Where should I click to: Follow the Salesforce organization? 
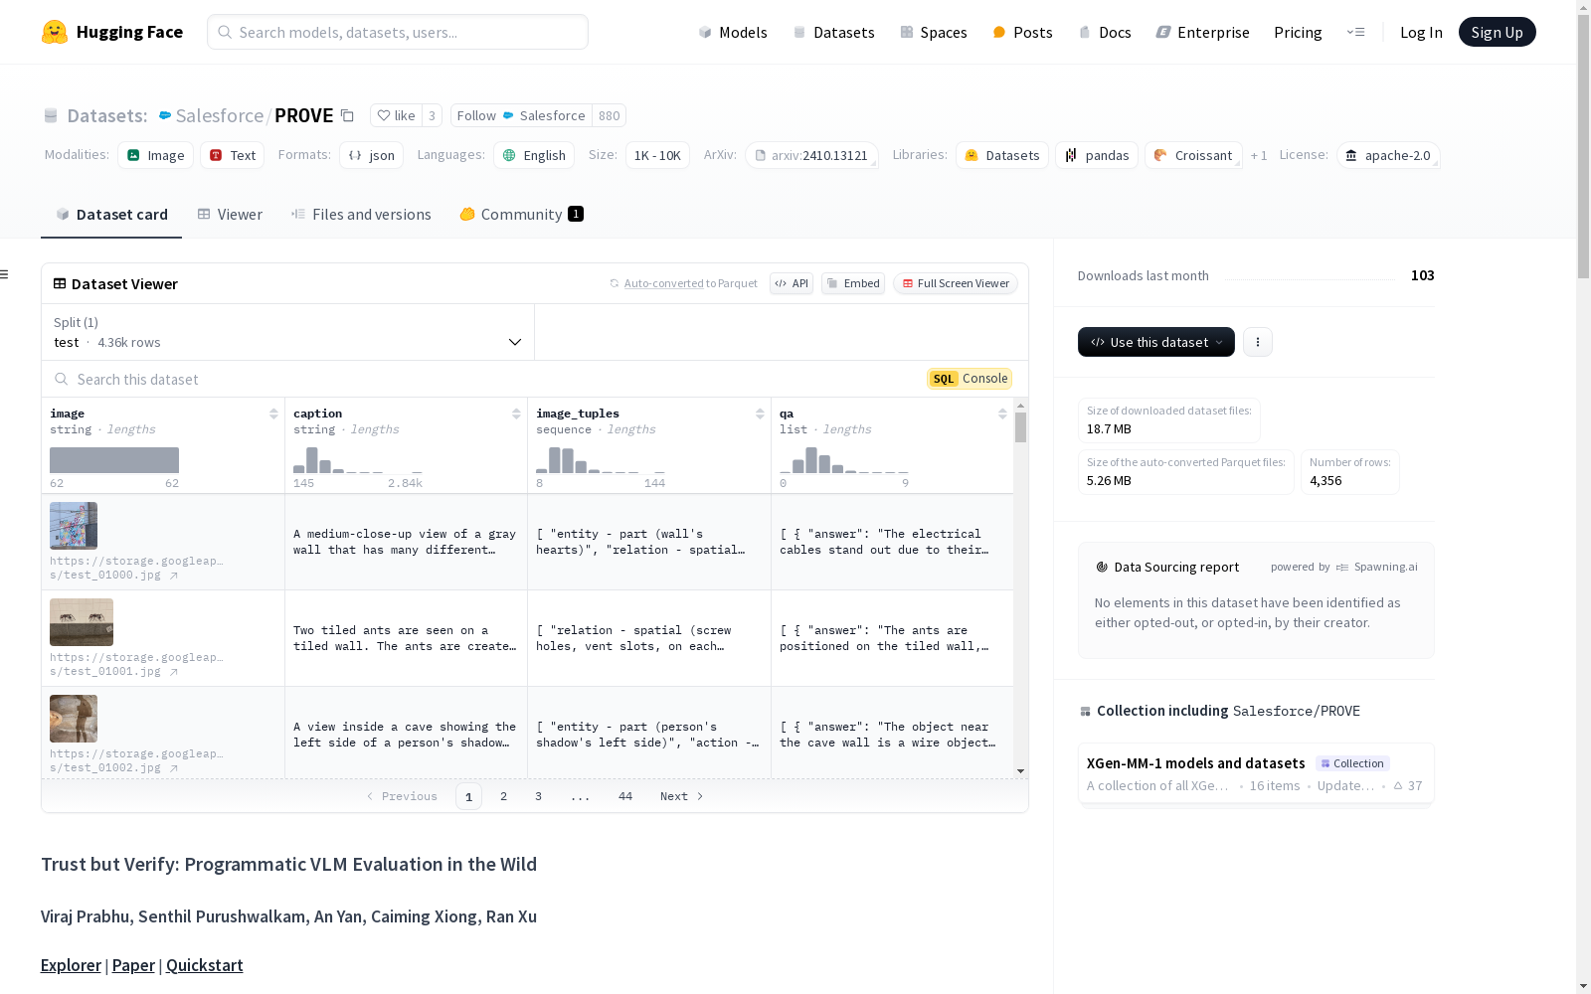click(x=521, y=115)
